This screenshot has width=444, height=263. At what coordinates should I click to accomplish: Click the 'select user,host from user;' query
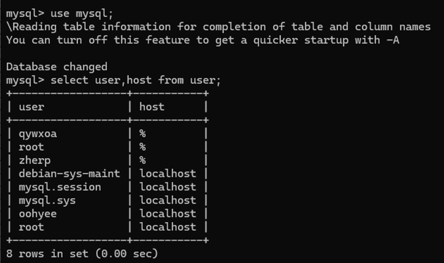tap(136, 81)
